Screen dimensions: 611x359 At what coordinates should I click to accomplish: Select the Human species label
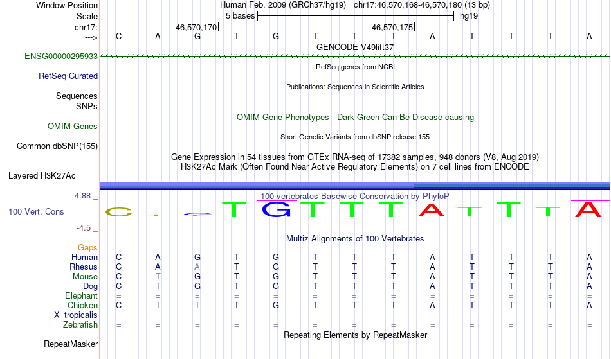click(84, 257)
